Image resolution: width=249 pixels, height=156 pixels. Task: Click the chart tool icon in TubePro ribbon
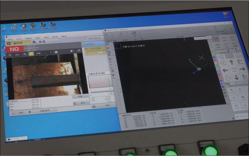[x=134, y=33]
